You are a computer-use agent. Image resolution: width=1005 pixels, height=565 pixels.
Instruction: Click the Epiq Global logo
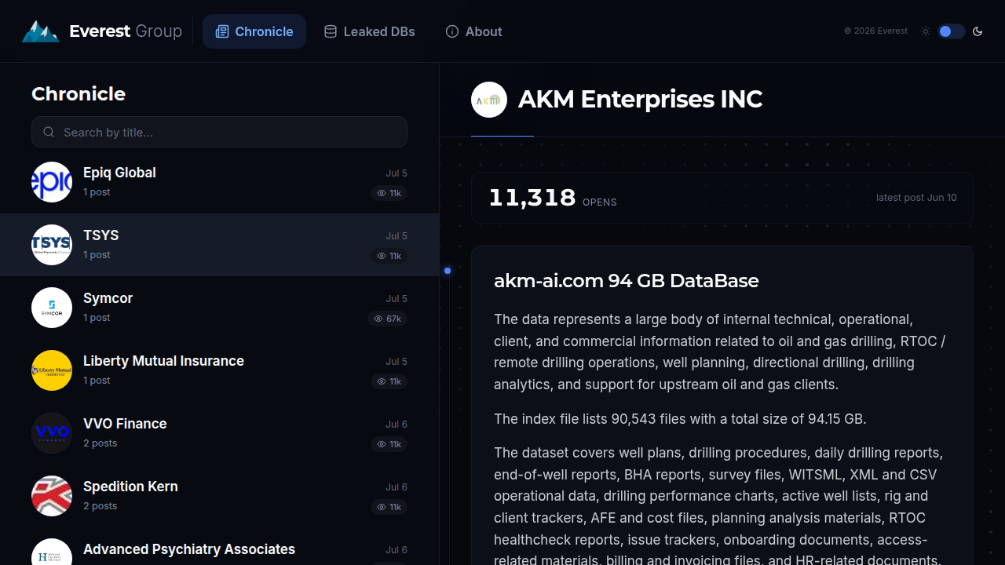pyautogui.click(x=52, y=182)
